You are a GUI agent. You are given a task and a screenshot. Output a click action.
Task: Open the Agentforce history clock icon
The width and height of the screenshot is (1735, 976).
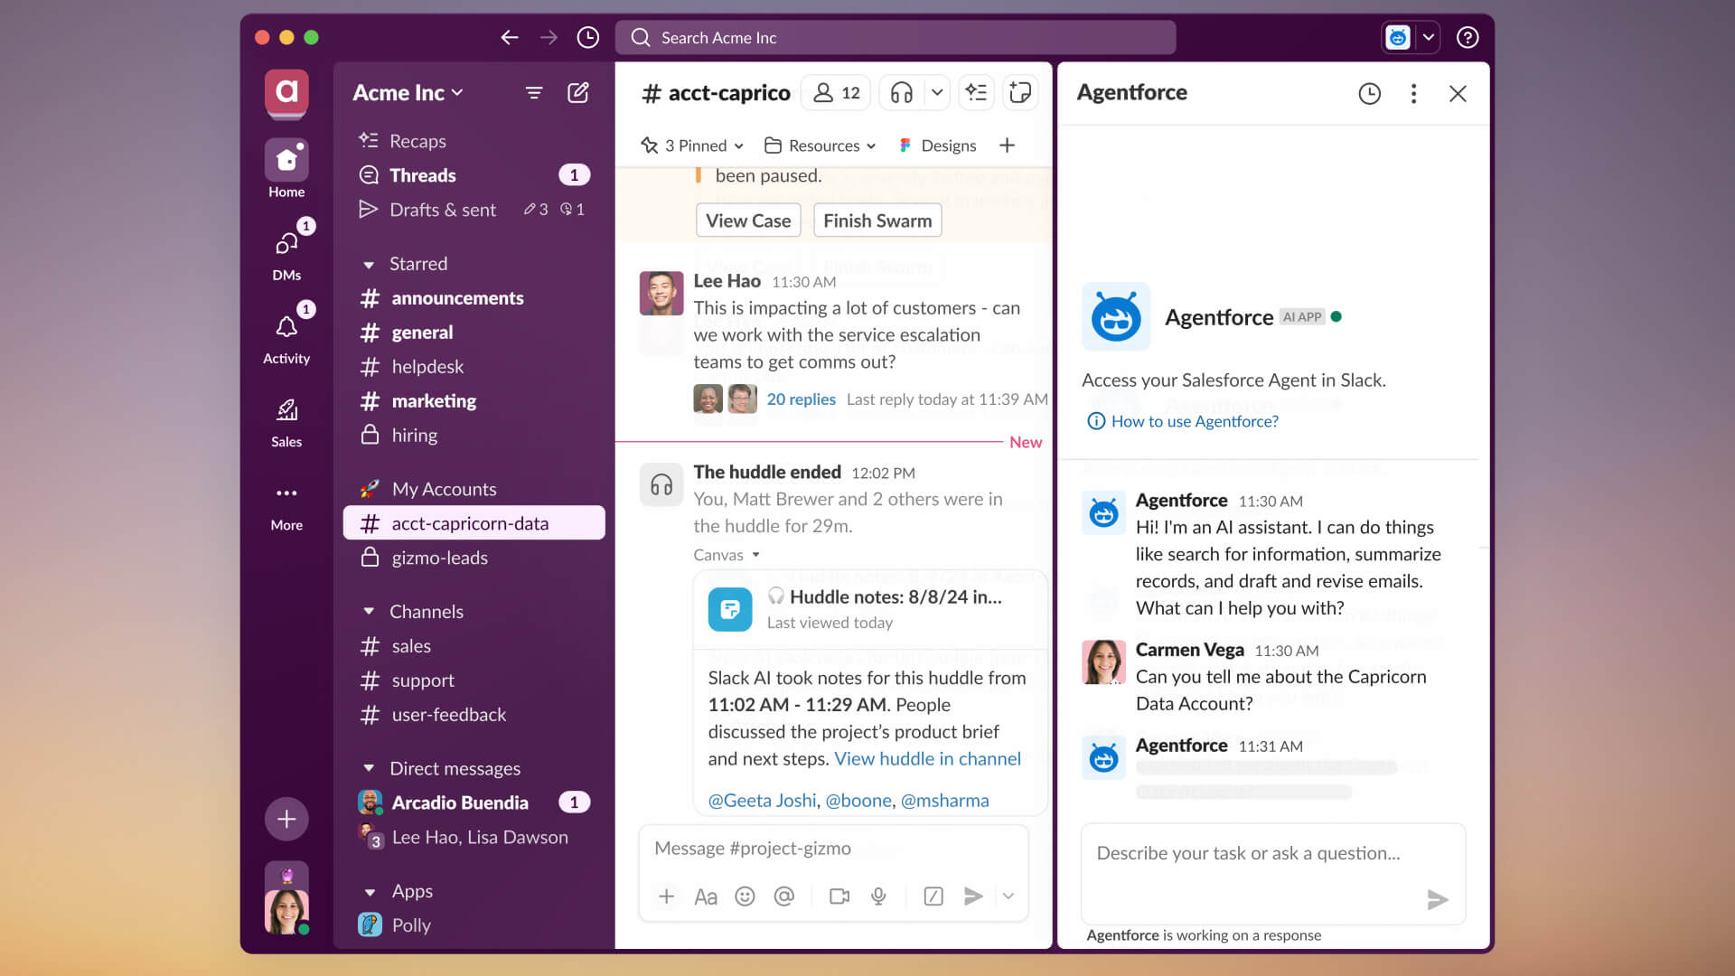[1370, 92]
